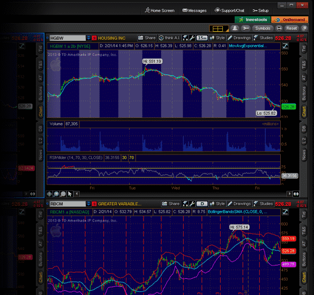Image resolution: width=314 pixels, height=295 pixels.
Task: Click the Symbols button
Action: 263,28
